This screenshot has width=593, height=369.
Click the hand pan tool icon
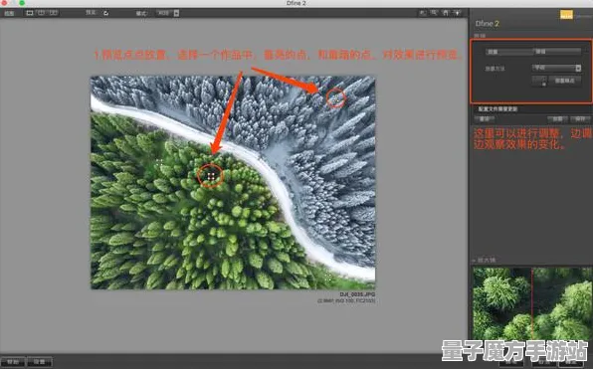pyautogui.click(x=446, y=13)
